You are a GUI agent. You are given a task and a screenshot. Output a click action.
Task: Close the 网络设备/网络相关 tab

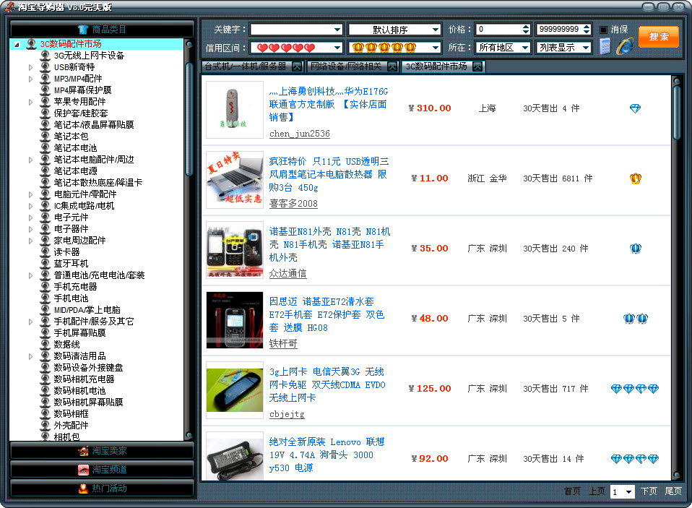(x=392, y=66)
